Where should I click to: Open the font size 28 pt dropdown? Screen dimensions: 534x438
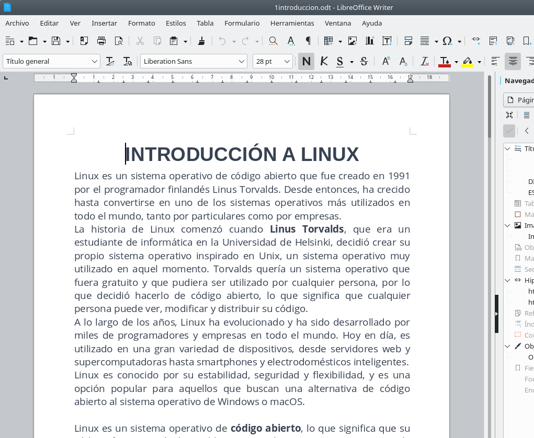[287, 62]
